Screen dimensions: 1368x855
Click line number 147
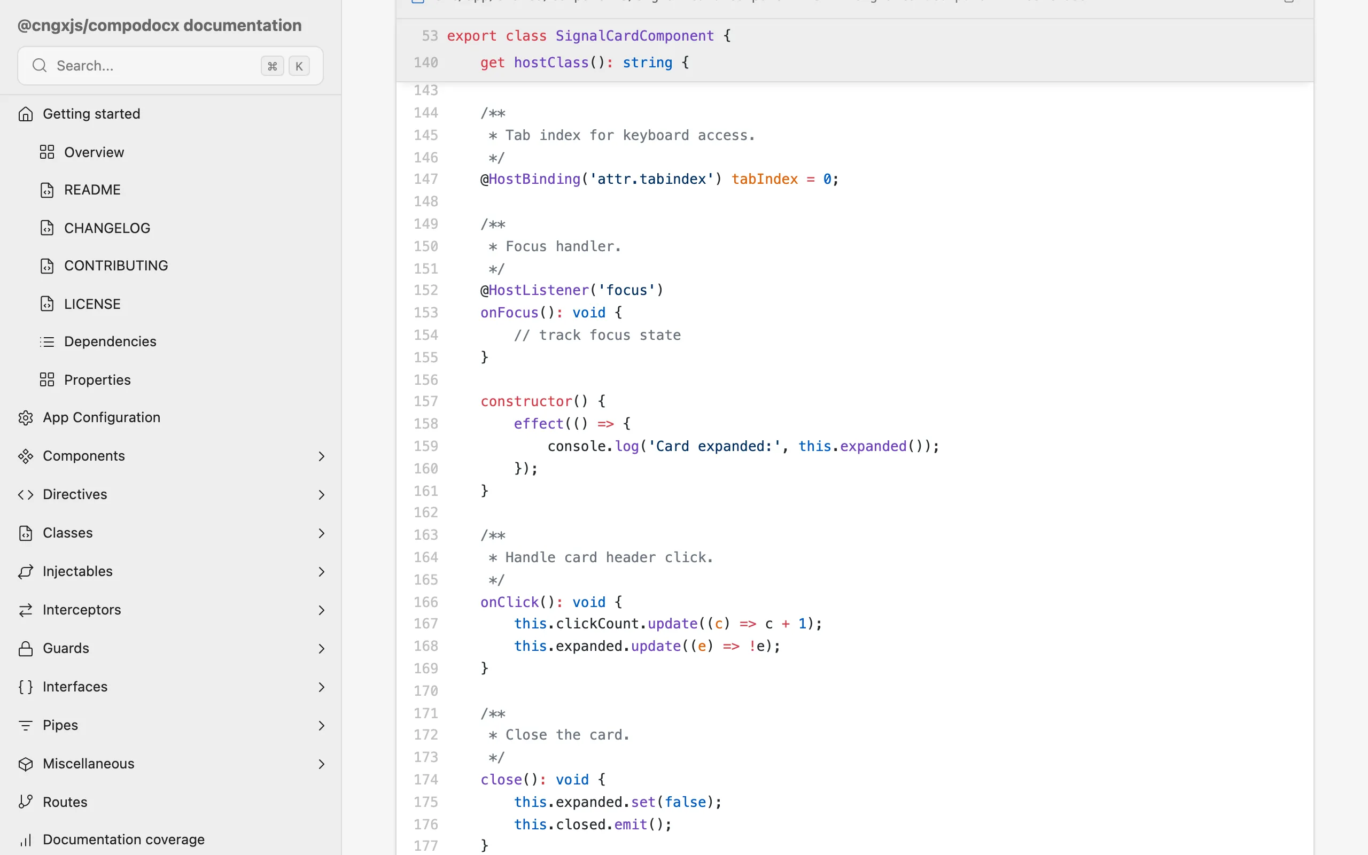[x=426, y=179]
